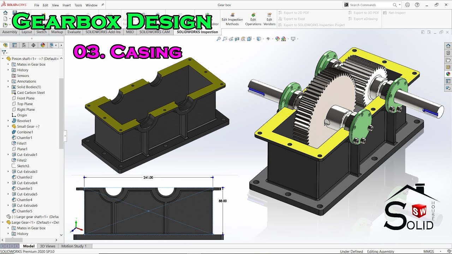
Task: Open the SOLIDWORKS Resources home icon in task pane
Action: [448, 46]
